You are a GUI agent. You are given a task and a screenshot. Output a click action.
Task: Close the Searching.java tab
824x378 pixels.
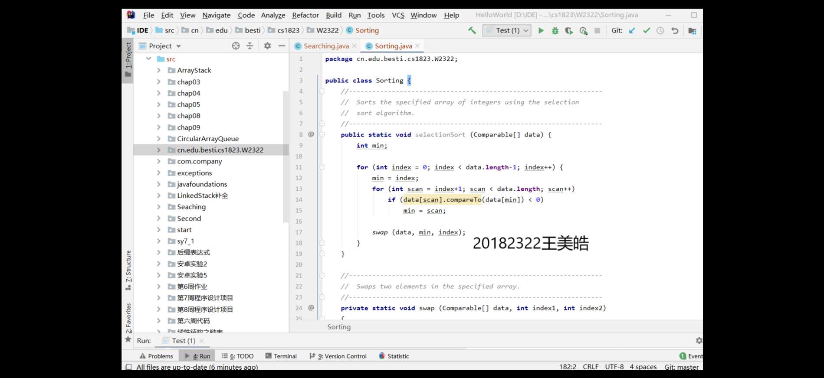coord(355,46)
